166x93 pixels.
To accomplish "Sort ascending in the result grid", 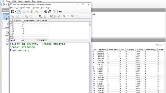I will pyautogui.click(x=55, y=16).
